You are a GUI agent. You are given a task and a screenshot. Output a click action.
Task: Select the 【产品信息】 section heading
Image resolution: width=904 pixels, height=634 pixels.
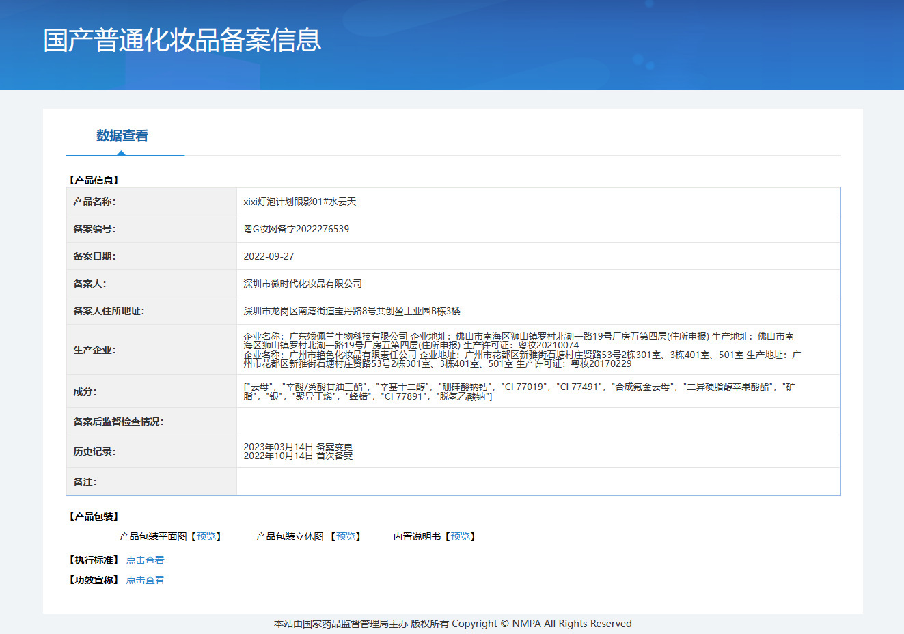coord(94,180)
